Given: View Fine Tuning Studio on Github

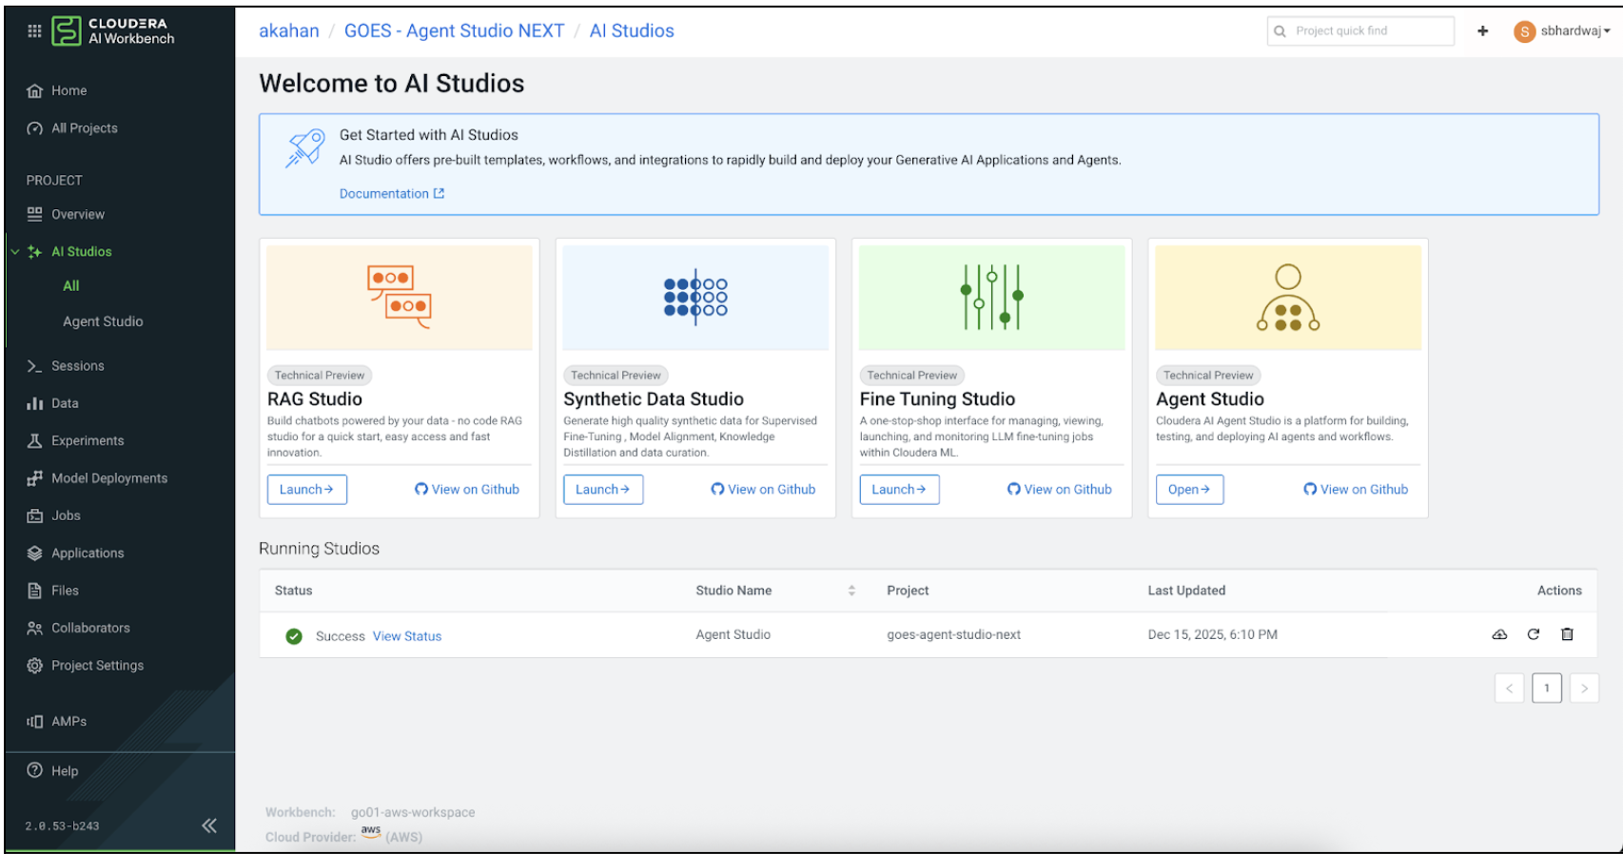Looking at the screenshot, I should [1059, 490].
